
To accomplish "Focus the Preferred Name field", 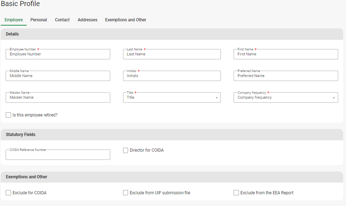I will coord(286,76).
